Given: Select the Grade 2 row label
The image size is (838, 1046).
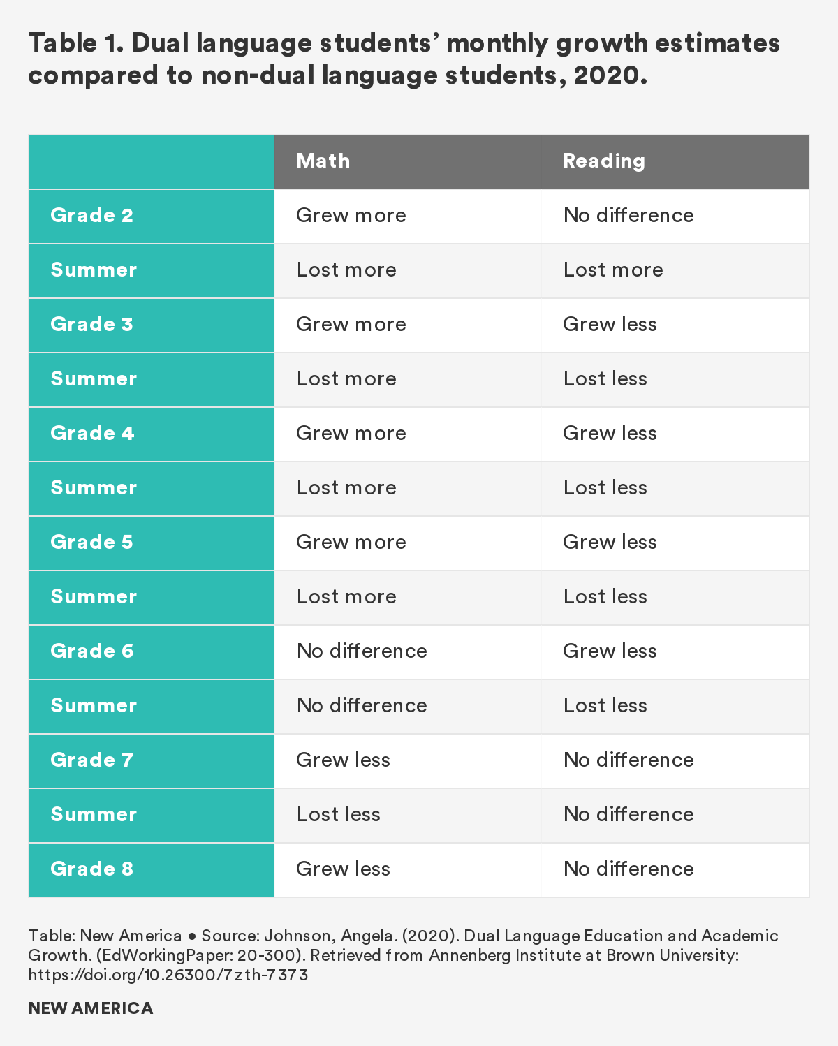Looking at the screenshot, I should (x=92, y=216).
